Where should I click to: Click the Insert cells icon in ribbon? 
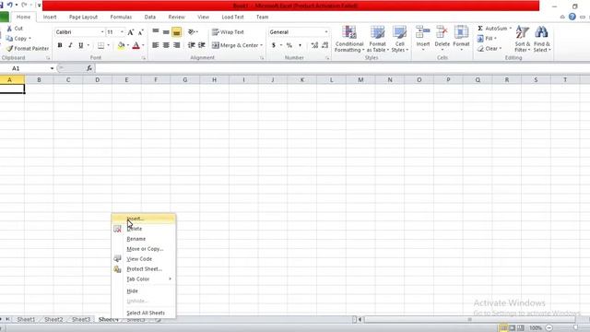coord(423,33)
